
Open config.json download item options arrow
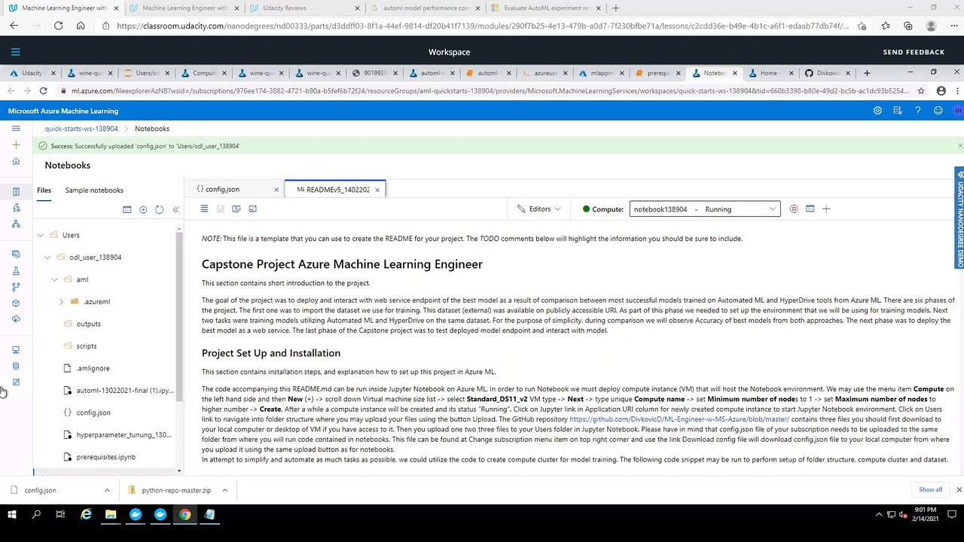pyautogui.click(x=107, y=490)
